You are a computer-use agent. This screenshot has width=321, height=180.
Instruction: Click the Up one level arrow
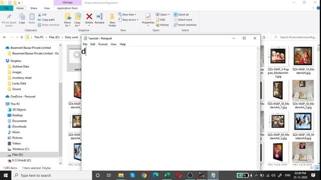[x=22, y=37]
